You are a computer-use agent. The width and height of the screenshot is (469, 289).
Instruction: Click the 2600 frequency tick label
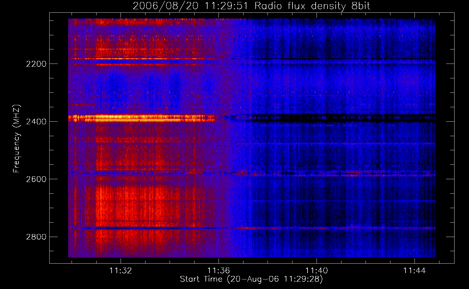36,179
